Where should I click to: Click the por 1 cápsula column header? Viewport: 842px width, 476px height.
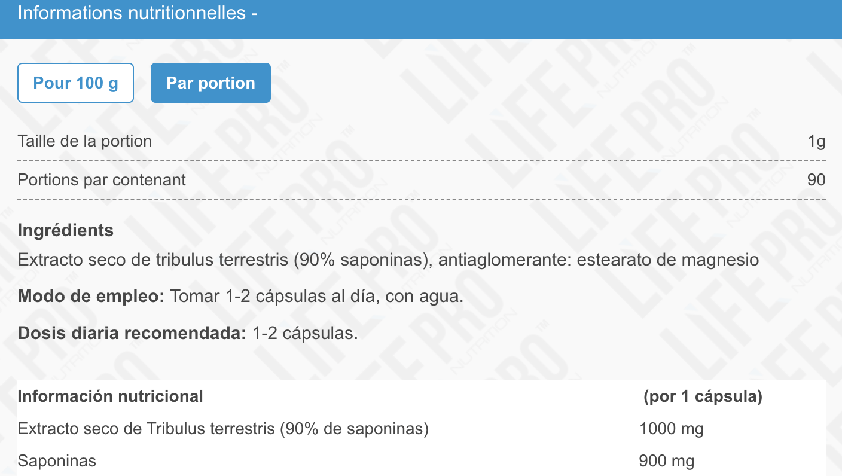[x=703, y=396]
